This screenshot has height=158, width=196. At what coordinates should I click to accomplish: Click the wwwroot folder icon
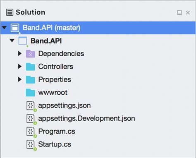(x=30, y=93)
